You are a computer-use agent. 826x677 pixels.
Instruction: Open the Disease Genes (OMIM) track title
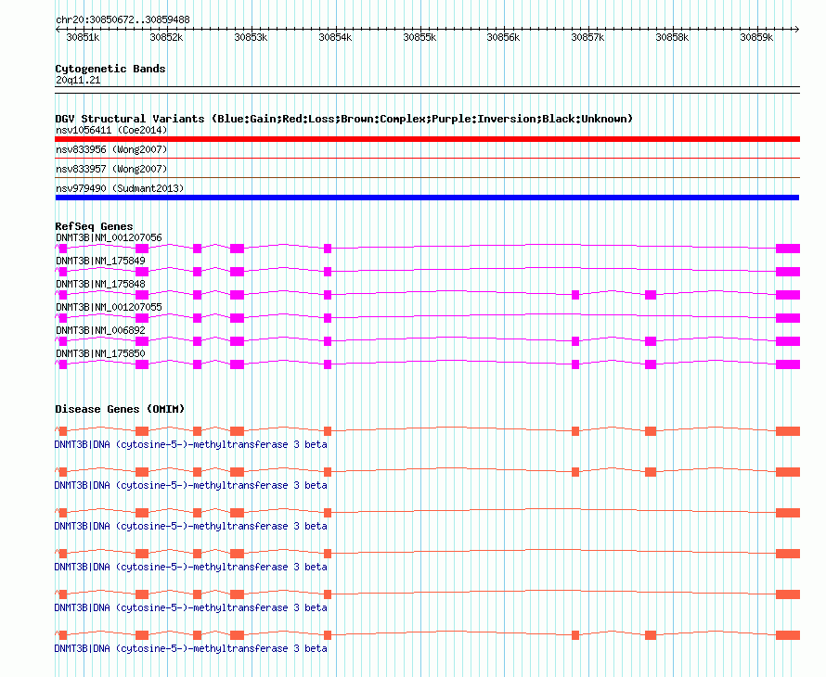coord(120,409)
